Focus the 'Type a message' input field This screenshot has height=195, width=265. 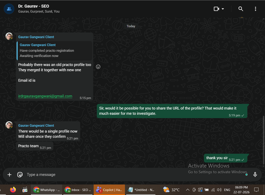[x=134, y=174]
